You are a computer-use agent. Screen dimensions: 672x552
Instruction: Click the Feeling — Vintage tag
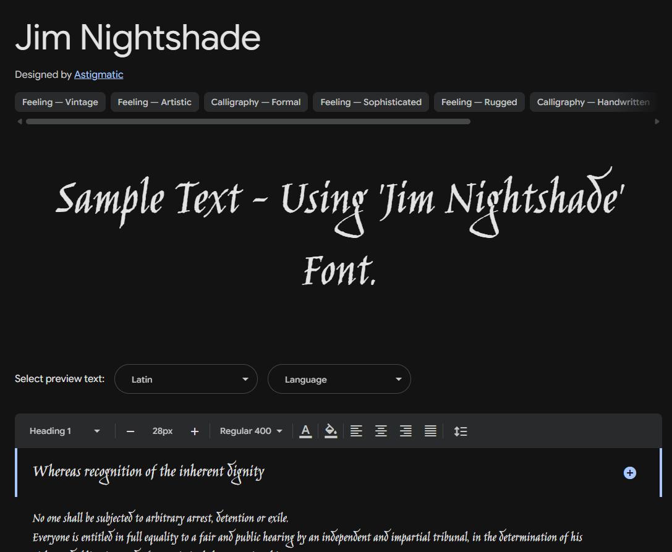click(60, 102)
